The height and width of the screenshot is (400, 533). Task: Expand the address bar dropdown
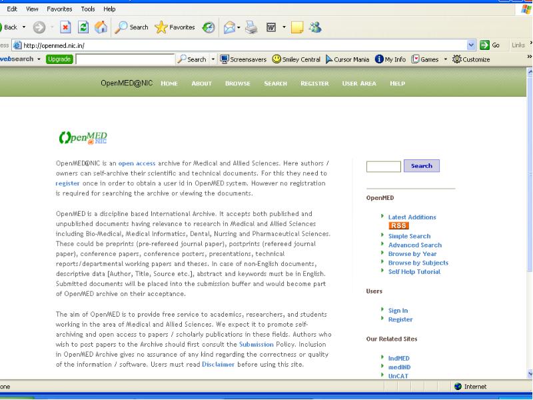[471, 45]
